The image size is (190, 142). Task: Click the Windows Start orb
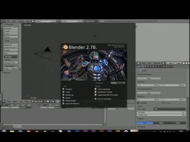pos(4,131)
